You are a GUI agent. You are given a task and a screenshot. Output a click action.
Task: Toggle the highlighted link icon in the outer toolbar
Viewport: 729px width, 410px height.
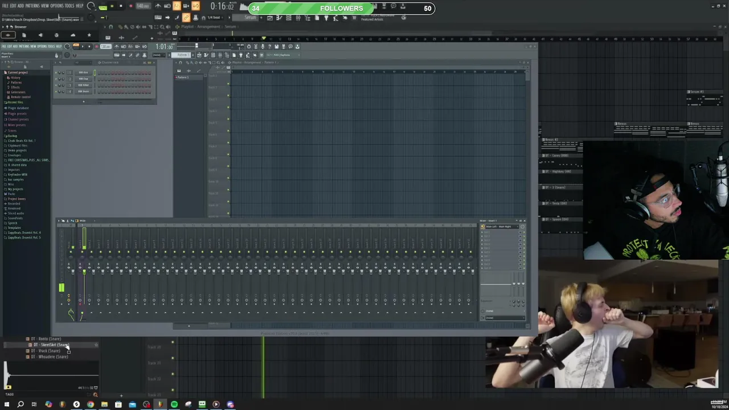[x=186, y=18]
